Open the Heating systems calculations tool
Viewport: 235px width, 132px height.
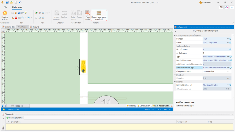(5, 15)
